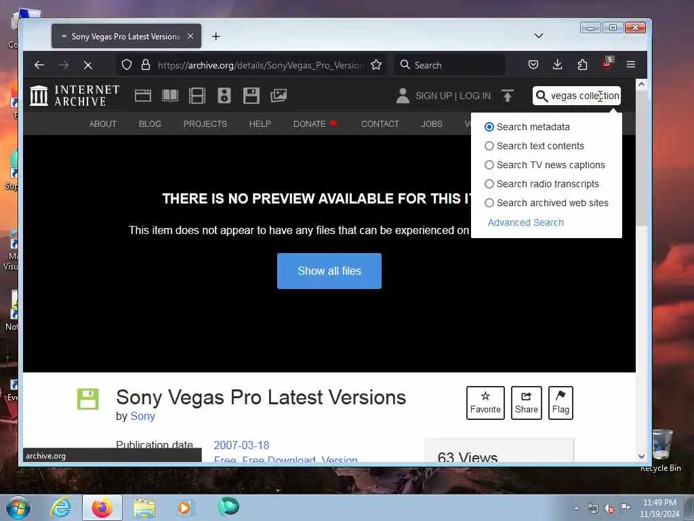This screenshot has height=521, width=694.
Task: Open Windows Explorer folder in taskbar
Action: pos(144,507)
